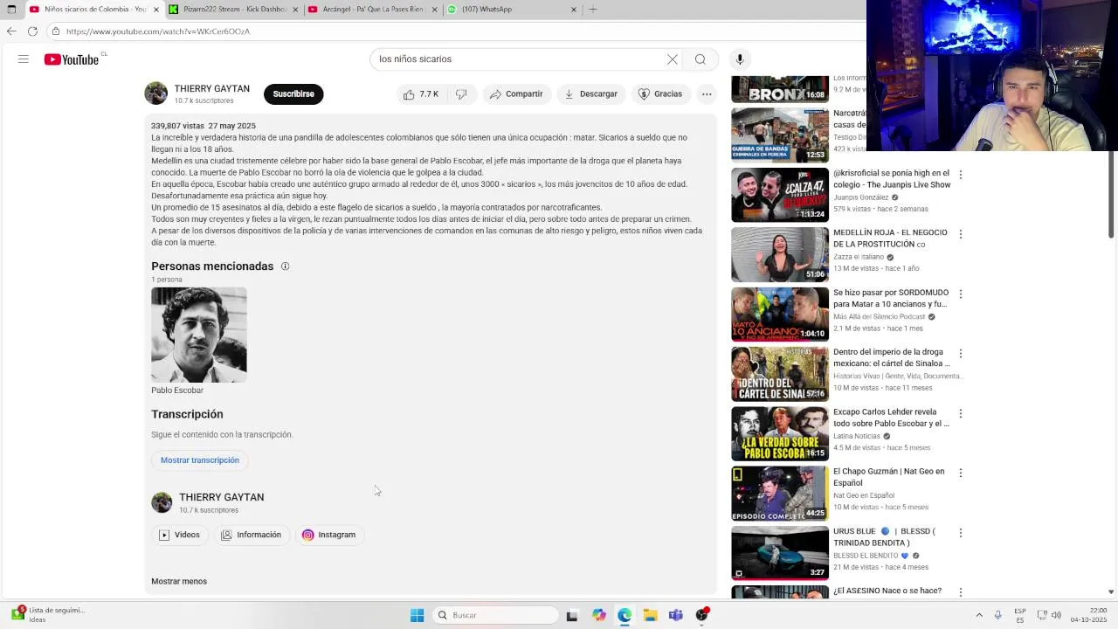The height and width of the screenshot is (629, 1118).
Task: Click the site info icon in address bar
Action: [55, 31]
